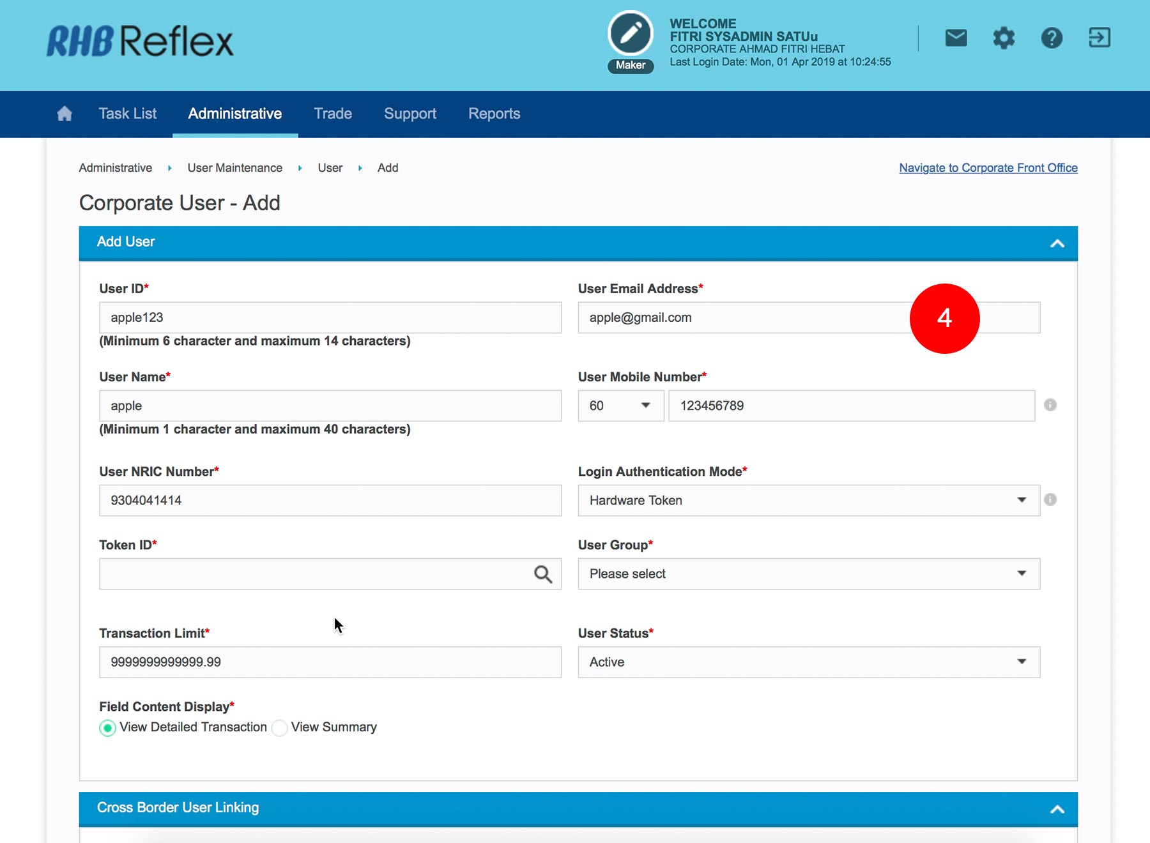The width and height of the screenshot is (1150, 843).
Task: Click the Transaction Limit input field
Action: pos(330,662)
